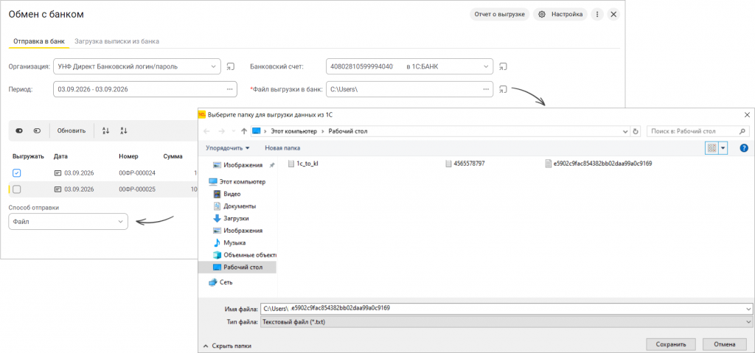Select Рабочий стол in navigation tree
The image size is (755, 353).
tap(237, 267)
